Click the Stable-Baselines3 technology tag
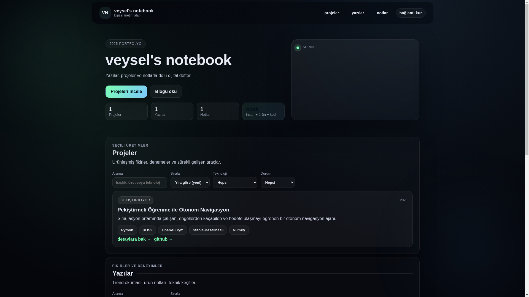This screenshot has height=297, width=529. click(208, 230)
